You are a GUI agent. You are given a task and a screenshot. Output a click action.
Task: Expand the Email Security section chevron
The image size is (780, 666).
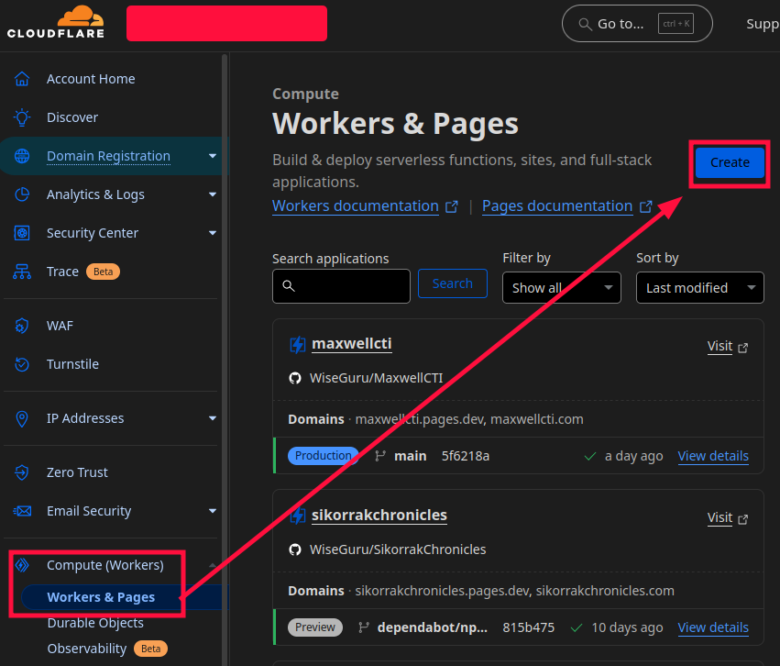pos(212,511)
